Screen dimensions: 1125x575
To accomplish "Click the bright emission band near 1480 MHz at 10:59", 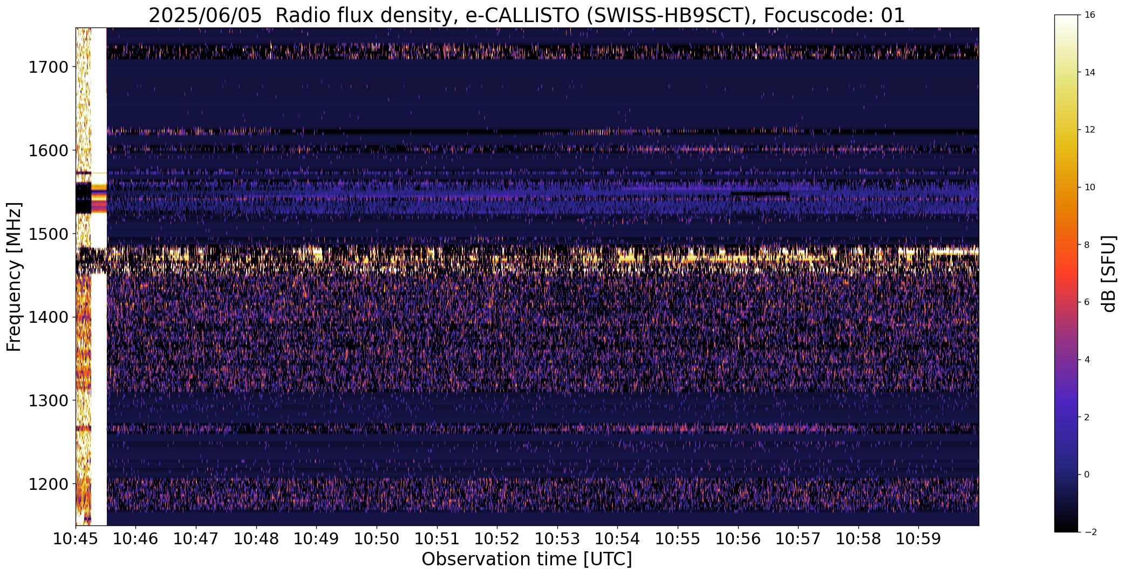I will 954,252.
